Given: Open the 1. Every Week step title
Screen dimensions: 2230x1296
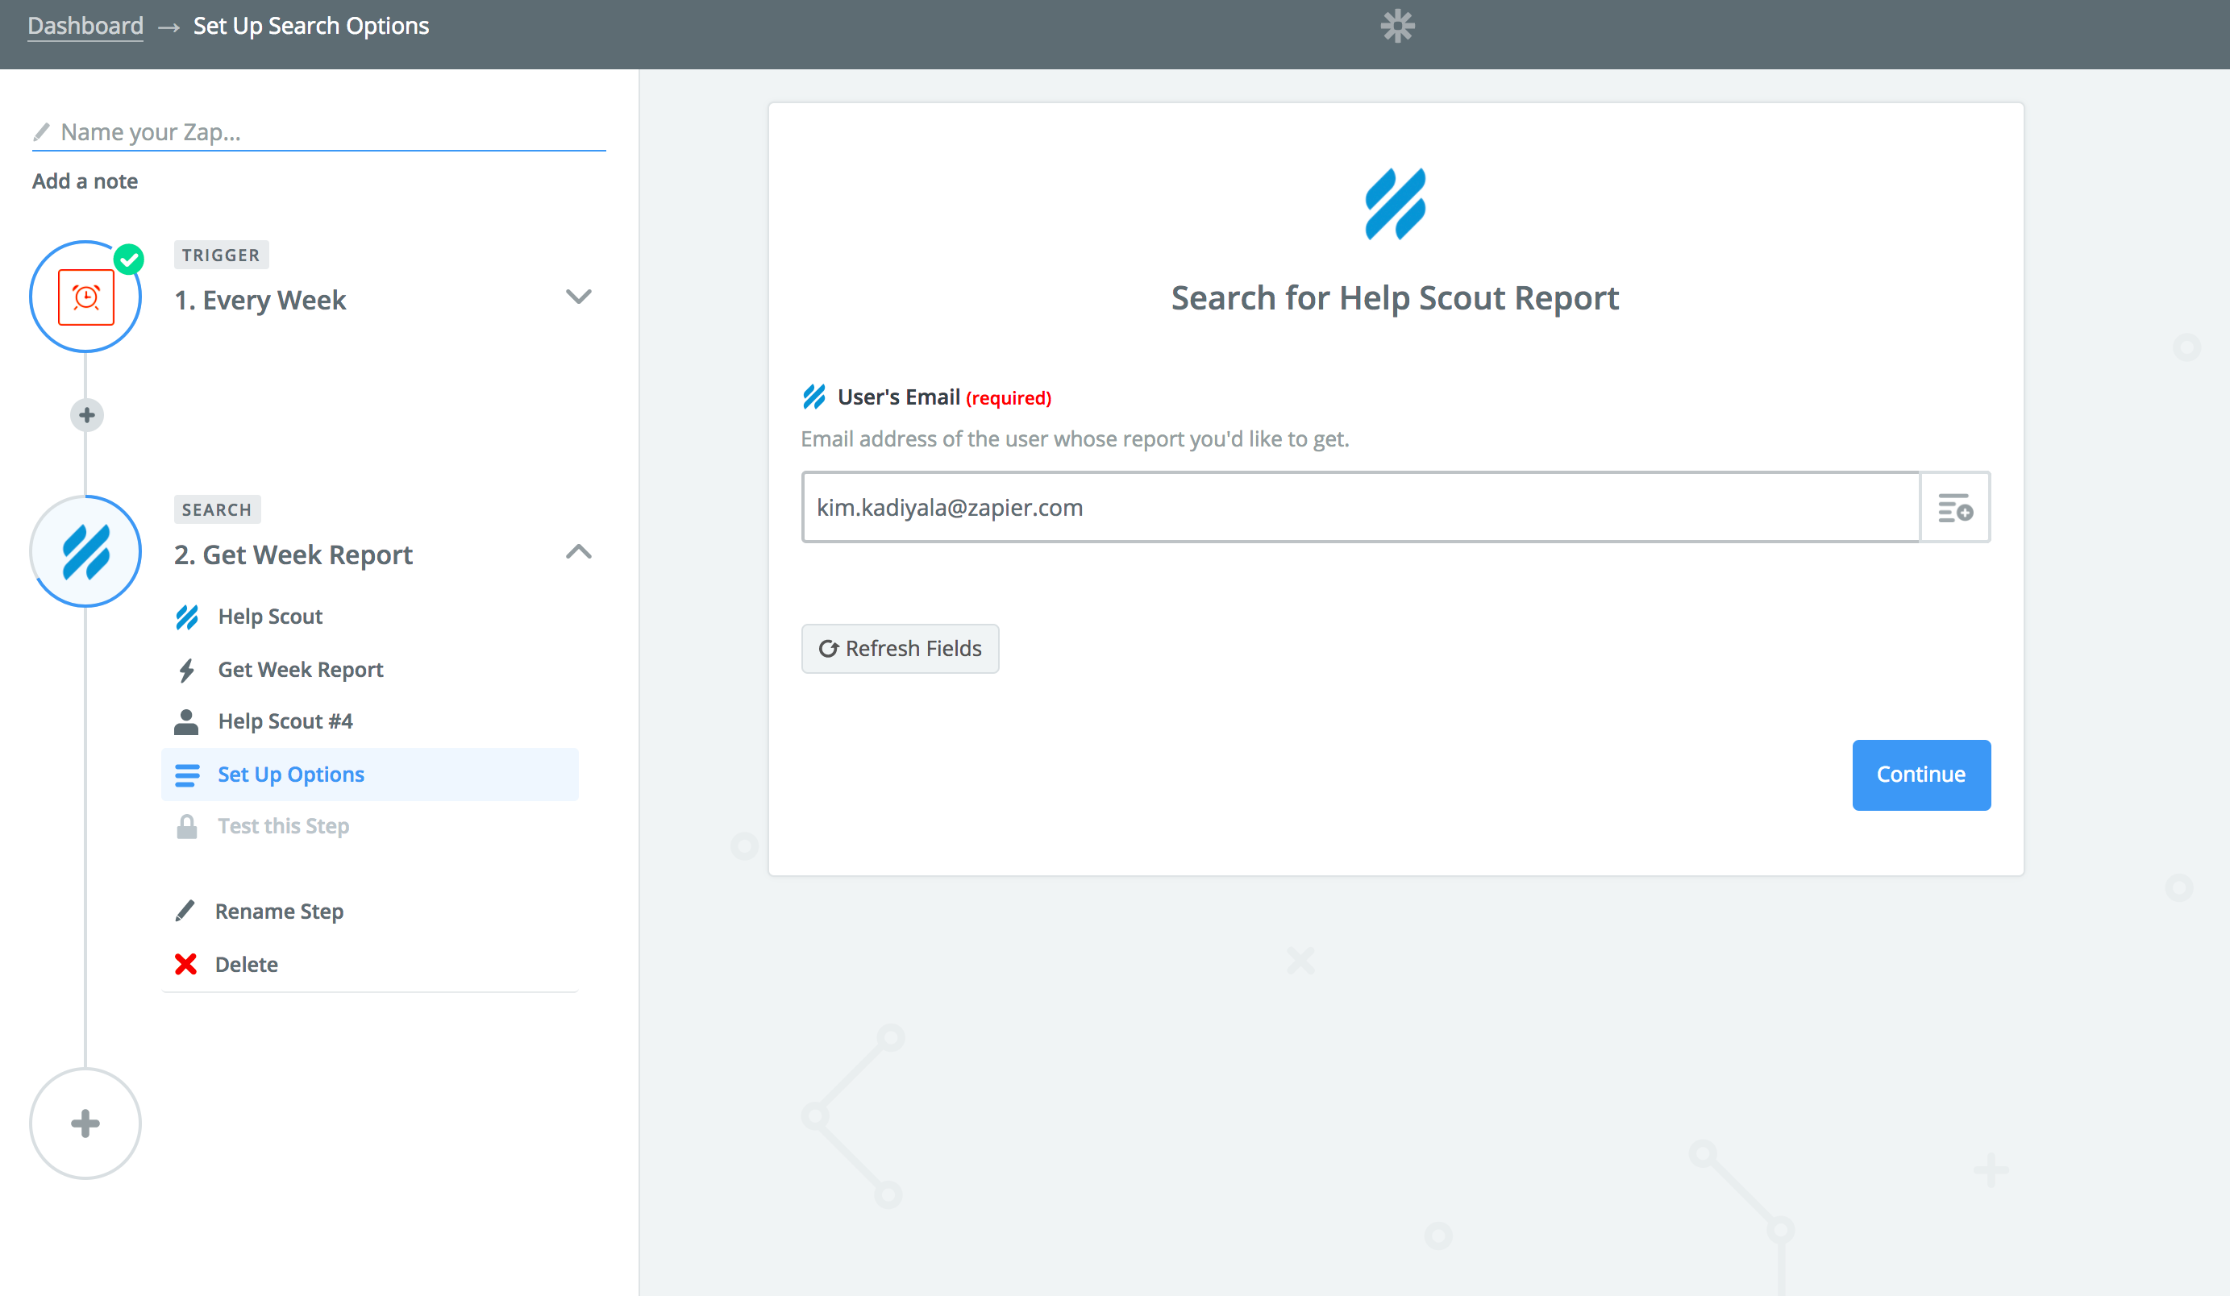Looking at the screenshot, I should 260,300.
